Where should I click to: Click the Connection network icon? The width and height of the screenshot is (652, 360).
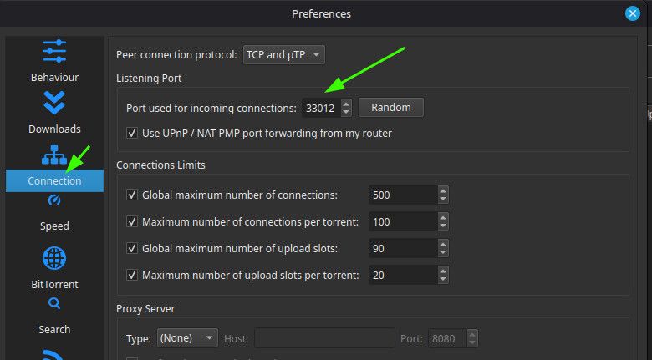point(54,155)
